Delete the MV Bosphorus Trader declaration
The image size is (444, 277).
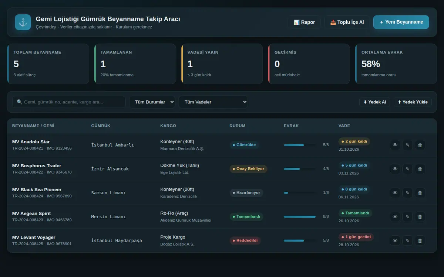coord(420,169)
